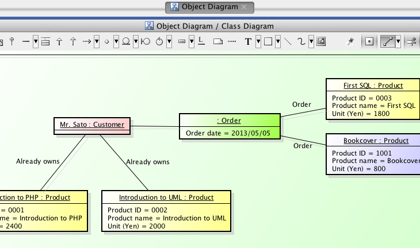Toggle the pin lock mode

coord(349,41)
